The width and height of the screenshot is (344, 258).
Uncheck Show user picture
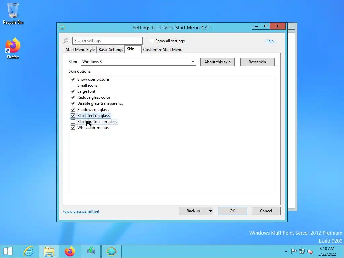tap(73, 79)
